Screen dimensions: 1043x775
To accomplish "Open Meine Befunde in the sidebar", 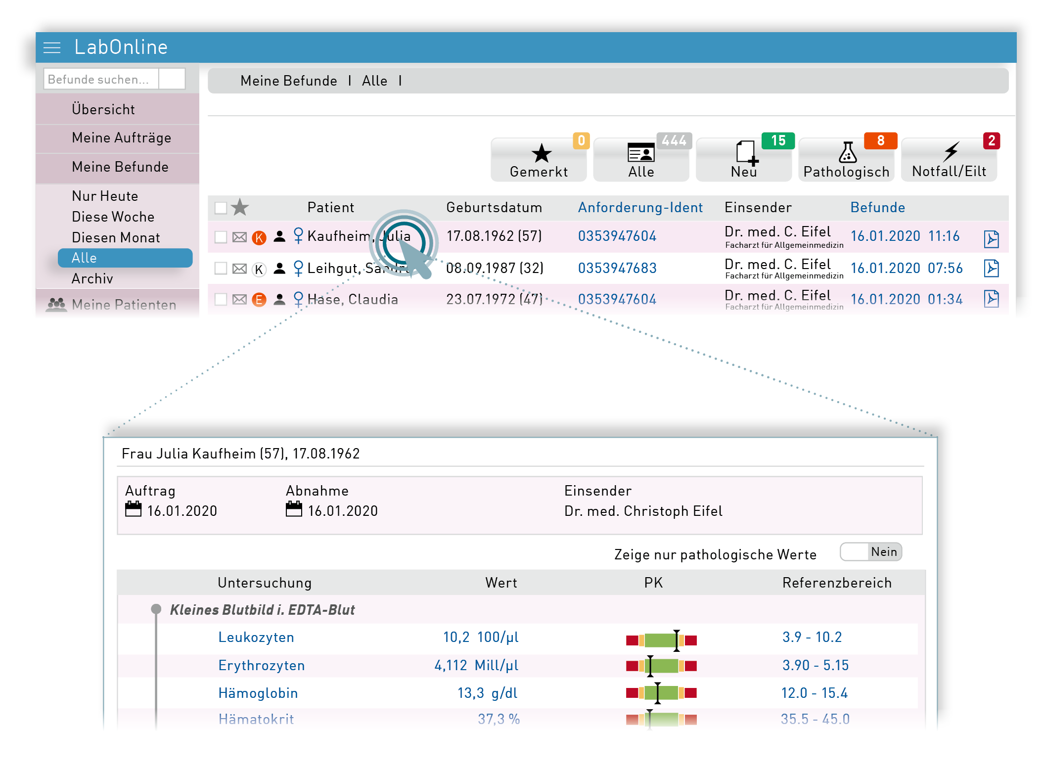I will pos(118,167).
